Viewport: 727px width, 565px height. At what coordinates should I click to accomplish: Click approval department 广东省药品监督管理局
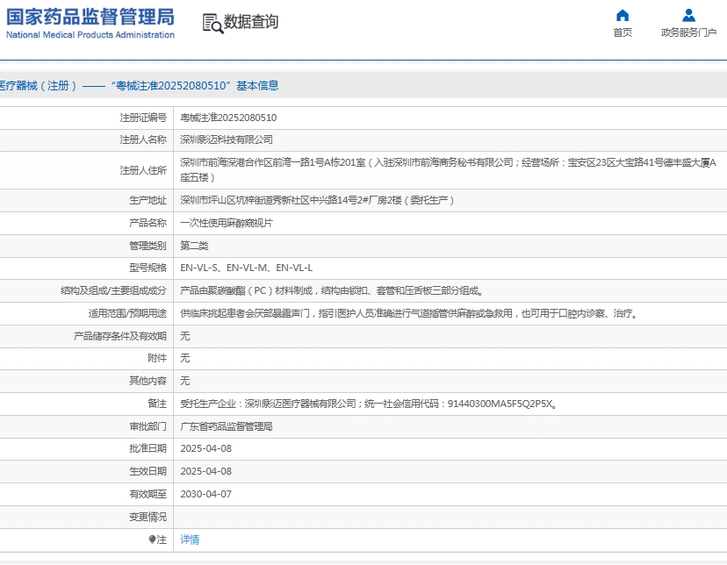(227, 426)
